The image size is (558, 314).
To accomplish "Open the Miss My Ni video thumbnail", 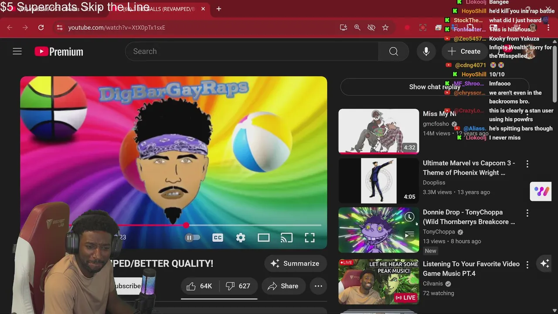I will tap(378, 131).
